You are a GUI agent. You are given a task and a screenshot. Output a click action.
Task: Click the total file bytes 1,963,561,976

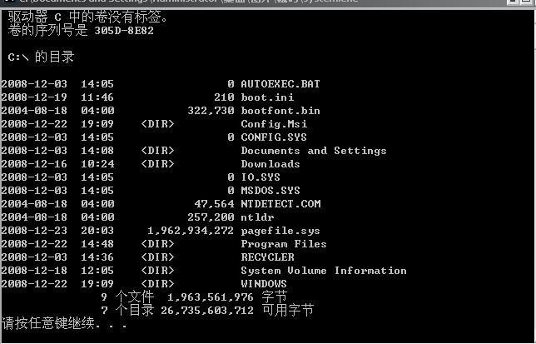pyautogui.click(x=211, y=297)
